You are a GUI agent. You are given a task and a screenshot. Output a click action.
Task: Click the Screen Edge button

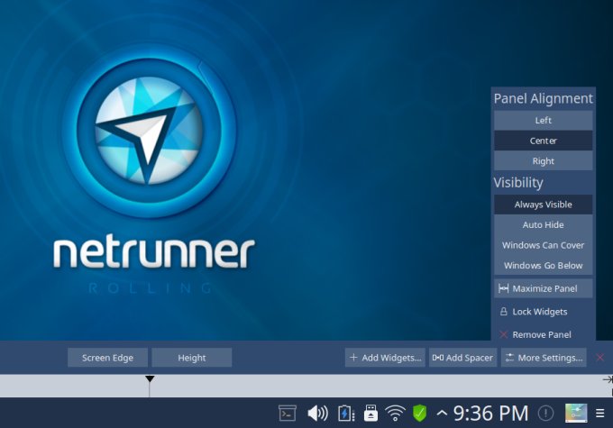point(107,358)
